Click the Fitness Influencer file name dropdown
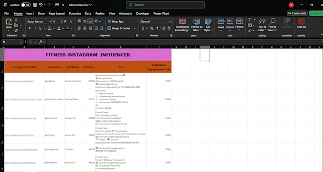 point(80,5)
